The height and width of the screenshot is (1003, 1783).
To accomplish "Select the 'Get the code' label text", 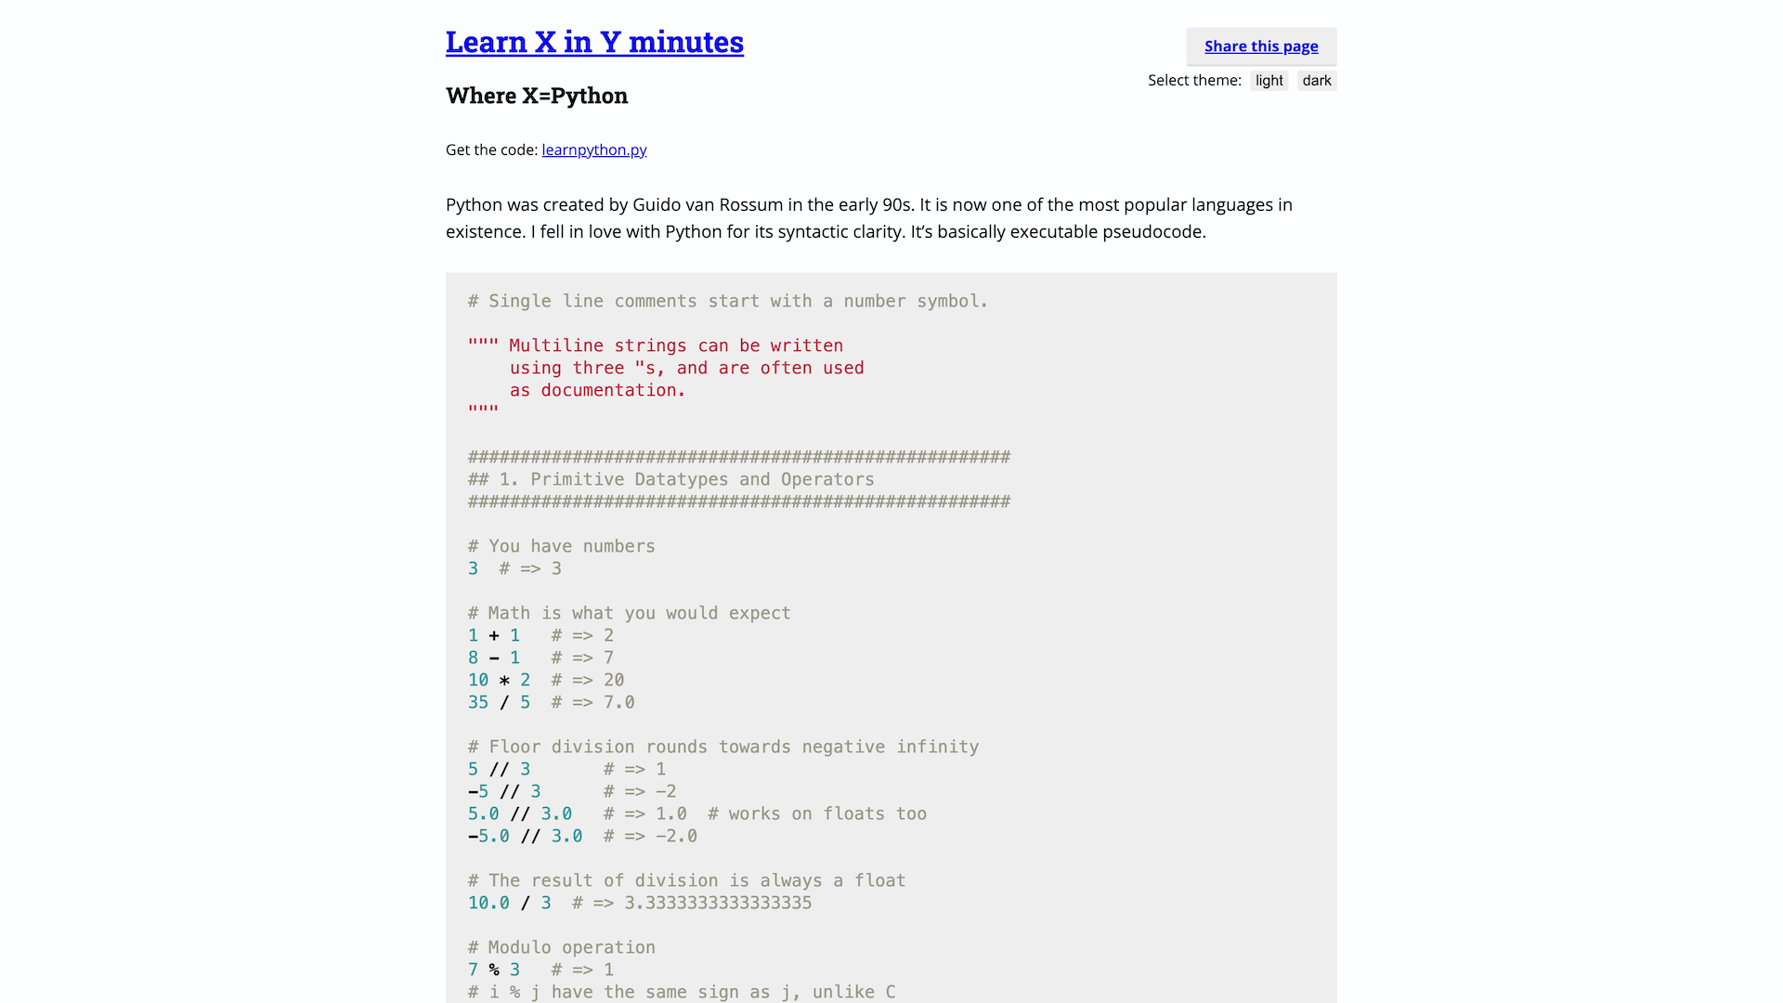I will [x=489, y=149].
